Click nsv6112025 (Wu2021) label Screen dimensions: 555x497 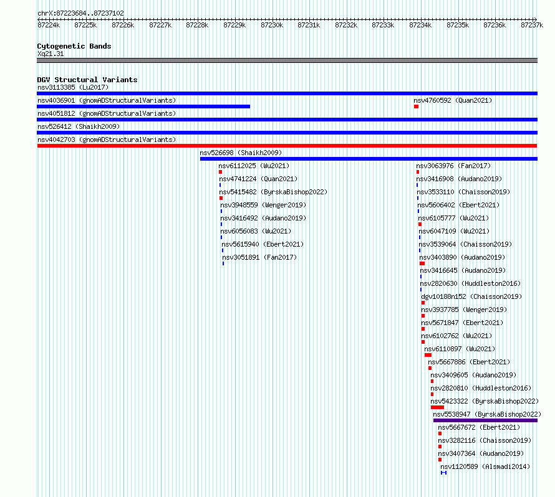(x=254, y=166)
